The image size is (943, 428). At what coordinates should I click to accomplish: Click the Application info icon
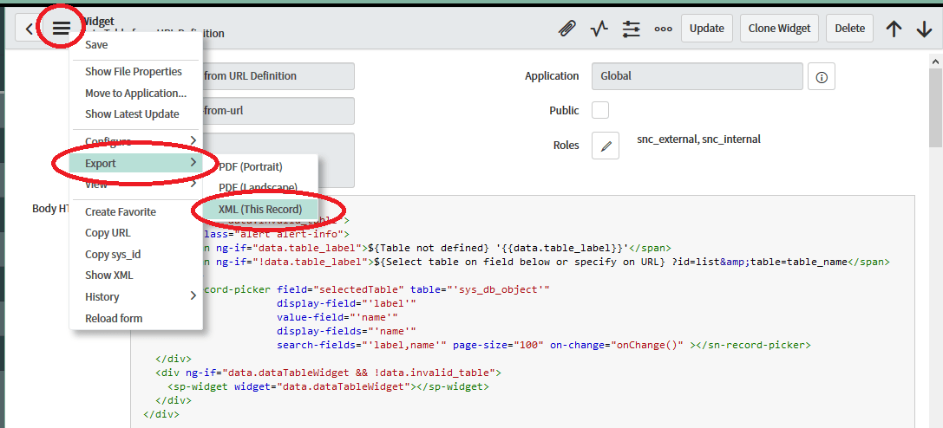pos(821,76)
